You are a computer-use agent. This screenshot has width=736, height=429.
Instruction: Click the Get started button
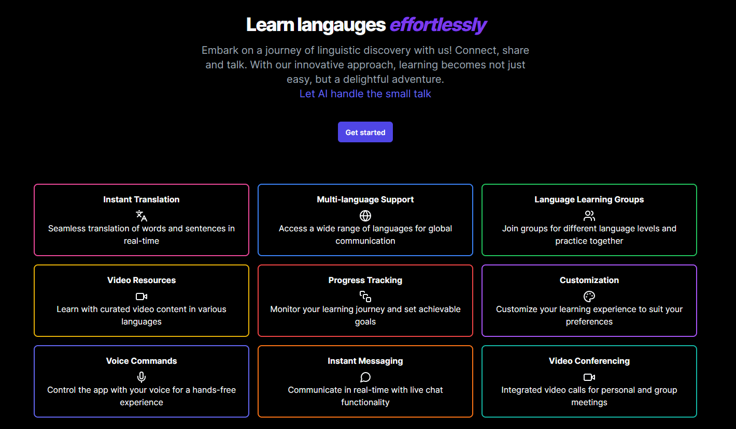[365, 132]
